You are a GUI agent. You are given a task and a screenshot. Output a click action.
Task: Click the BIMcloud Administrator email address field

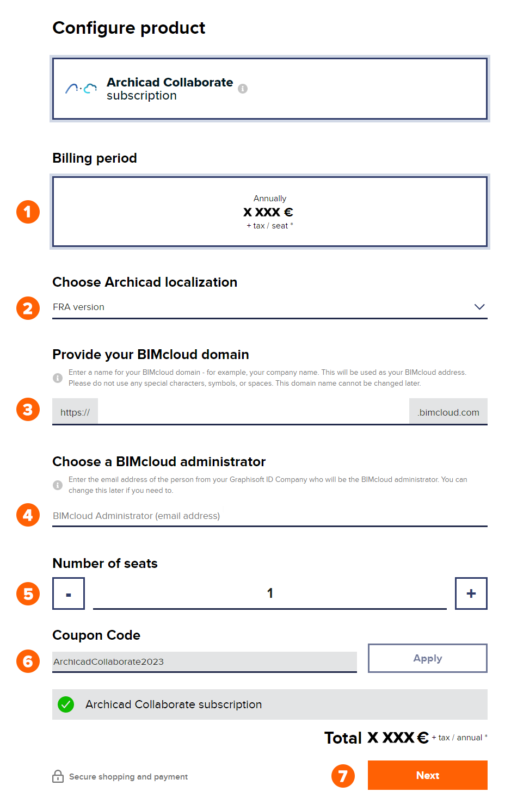[270, 516]
